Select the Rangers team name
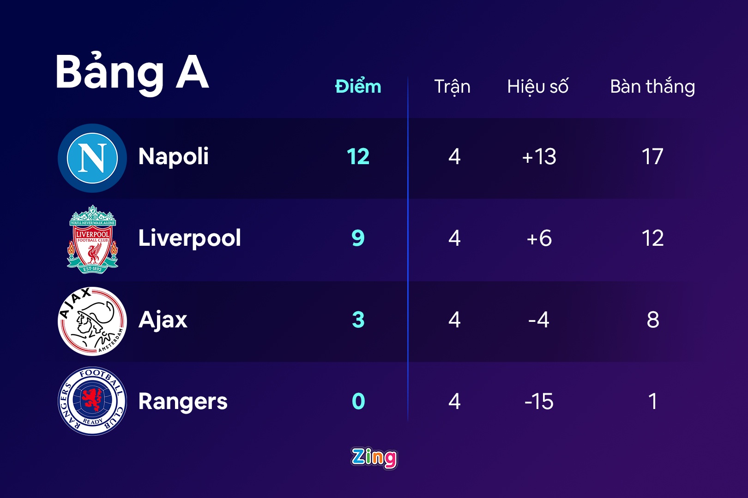This screenshot has height=498, width=748. (183, 401)
